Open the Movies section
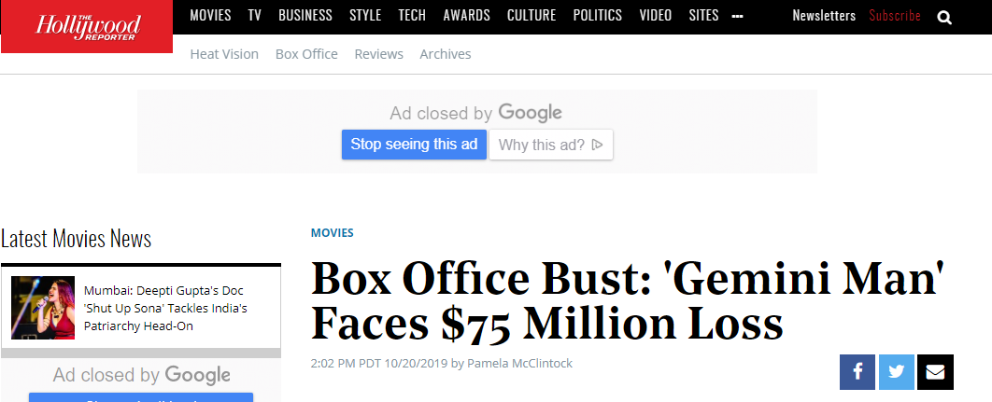Screen dimensions: 992x402 211,15
